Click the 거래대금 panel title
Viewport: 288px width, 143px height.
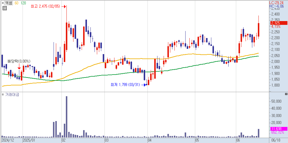12,95
